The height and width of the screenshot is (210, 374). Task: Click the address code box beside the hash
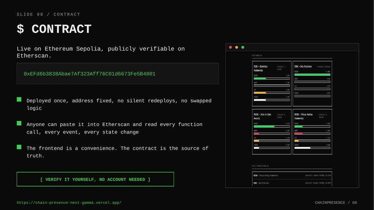tap(117, 73)
